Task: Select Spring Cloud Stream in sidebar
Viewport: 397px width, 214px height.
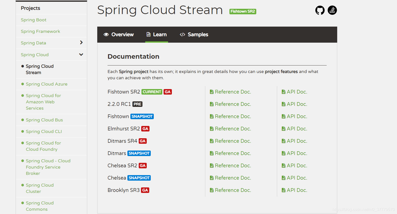Action: coord(40,69)
